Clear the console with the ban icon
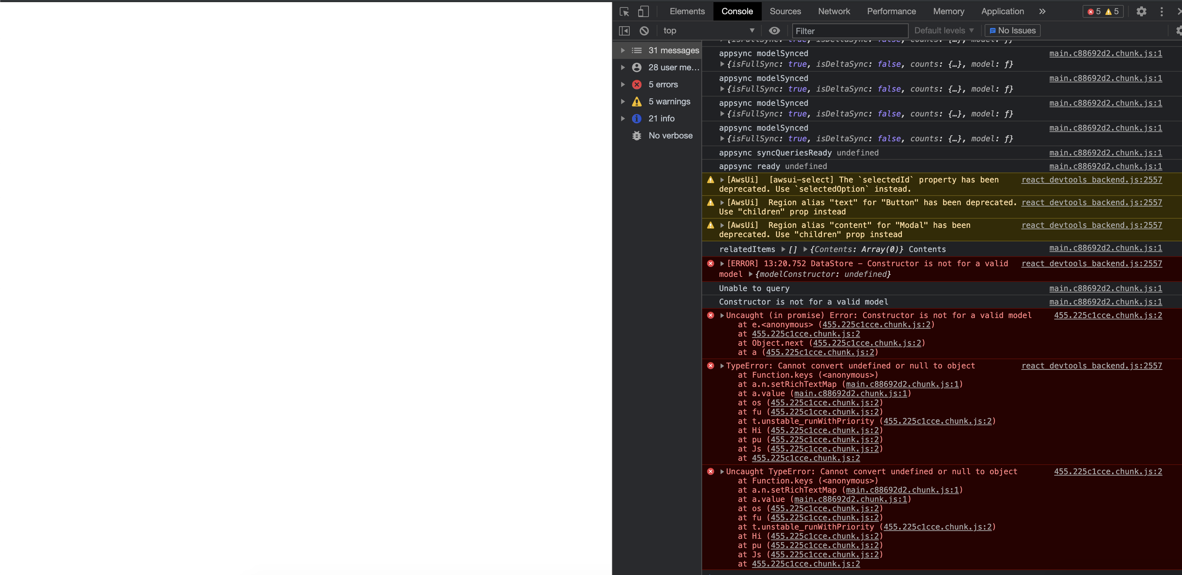Image resolution: width=1182 pixels, height=575 pixels. 644,31
